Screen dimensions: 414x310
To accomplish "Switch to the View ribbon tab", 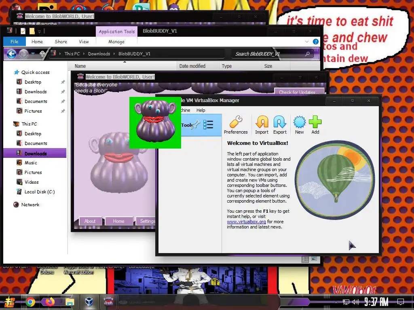I will pyautogui.click(x=84, y=42).
